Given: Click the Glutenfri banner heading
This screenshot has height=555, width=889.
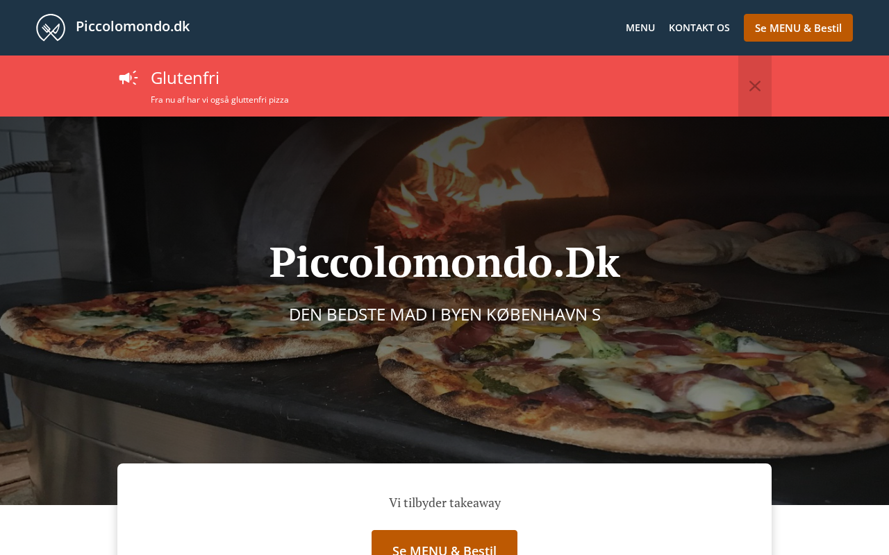Looking at the screenshot, I should click(x=185, y=78).
